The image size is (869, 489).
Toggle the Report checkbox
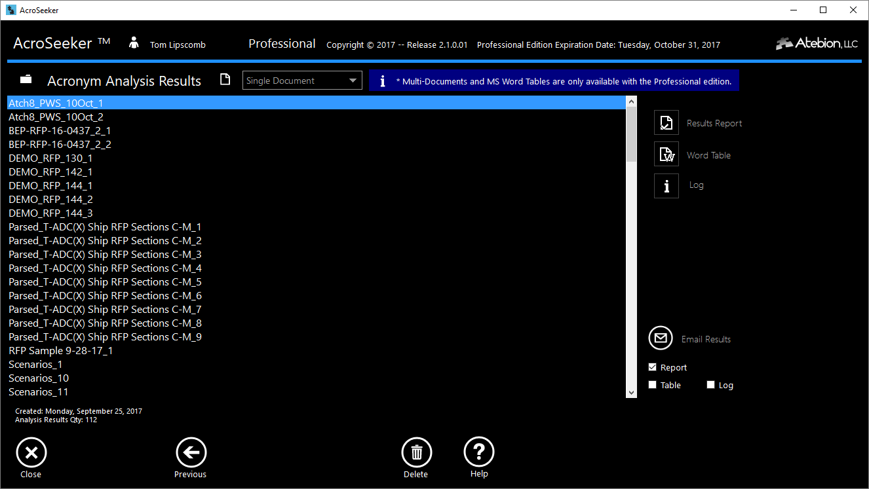[652, 367]
